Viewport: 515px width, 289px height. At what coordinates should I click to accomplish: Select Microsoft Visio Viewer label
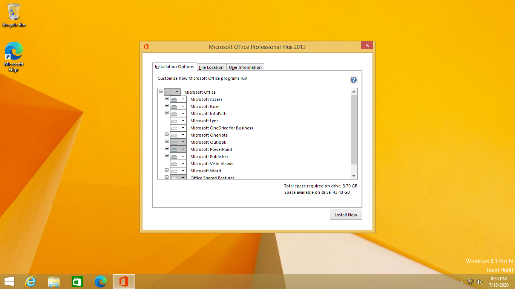tap(212, 164)
